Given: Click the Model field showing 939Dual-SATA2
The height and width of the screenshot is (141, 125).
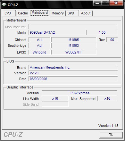Looking at the screenshot, I should [57, 32].
